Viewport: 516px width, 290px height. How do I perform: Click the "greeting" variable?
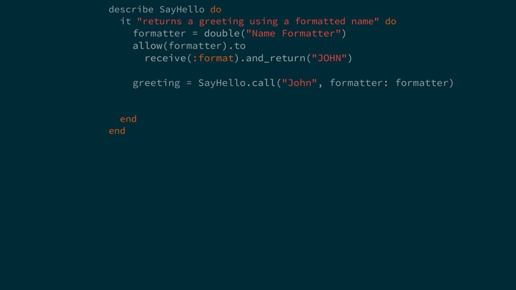pos(156,83)
